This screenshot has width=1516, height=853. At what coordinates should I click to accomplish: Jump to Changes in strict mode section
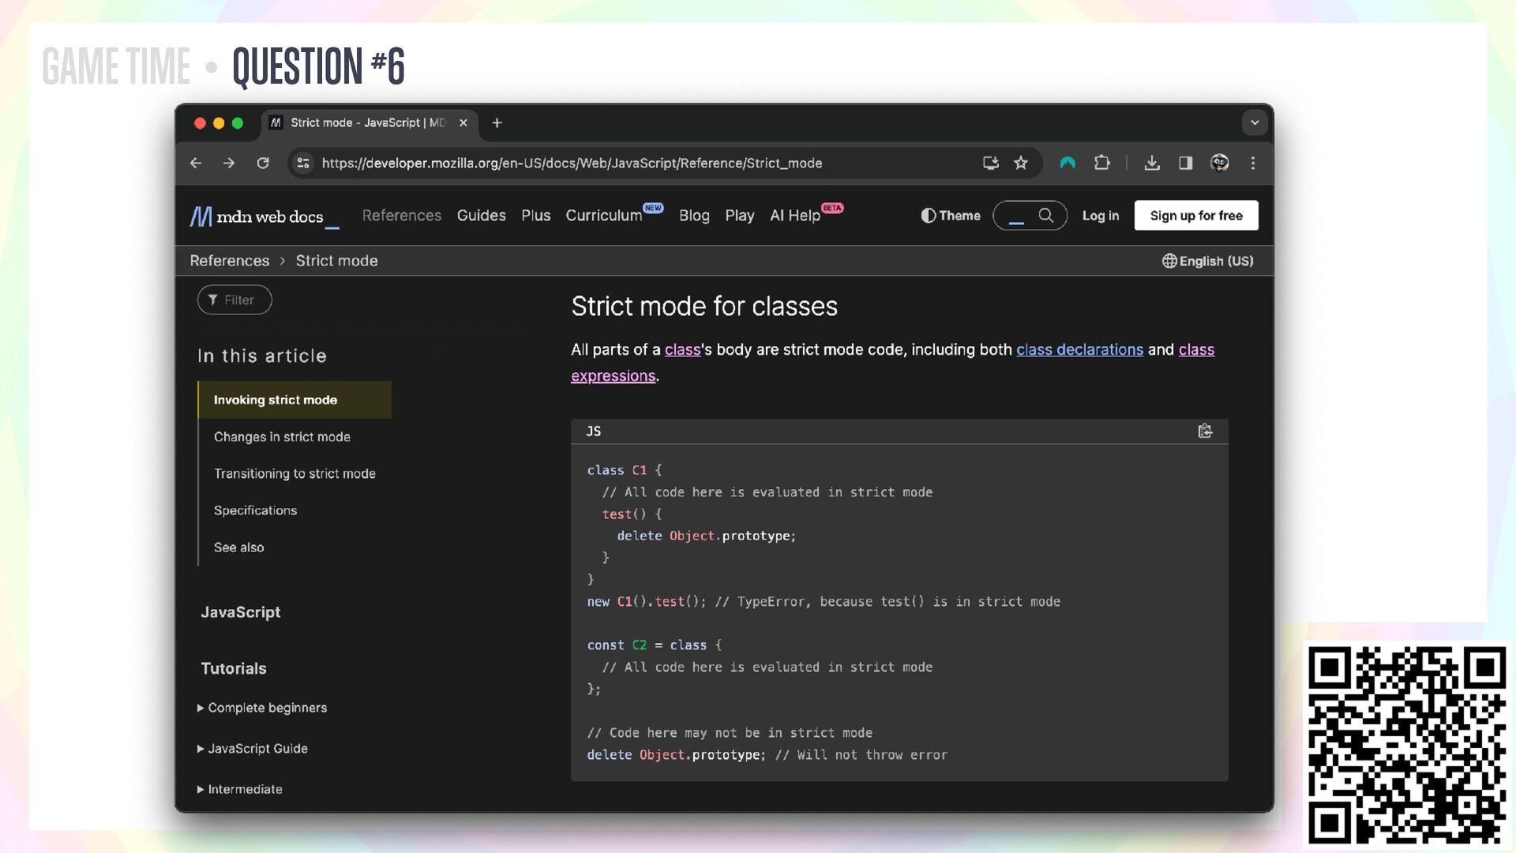[282, 437]
